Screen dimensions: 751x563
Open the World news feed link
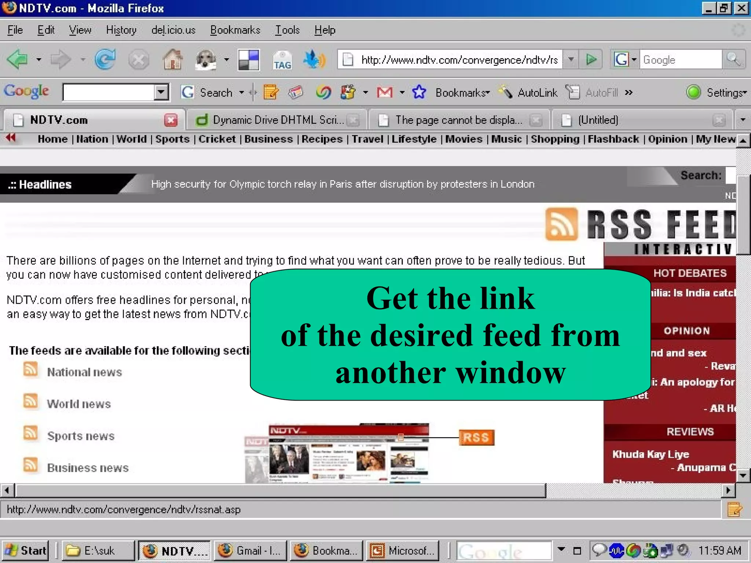pyautogui.click(x=79, y=404)
